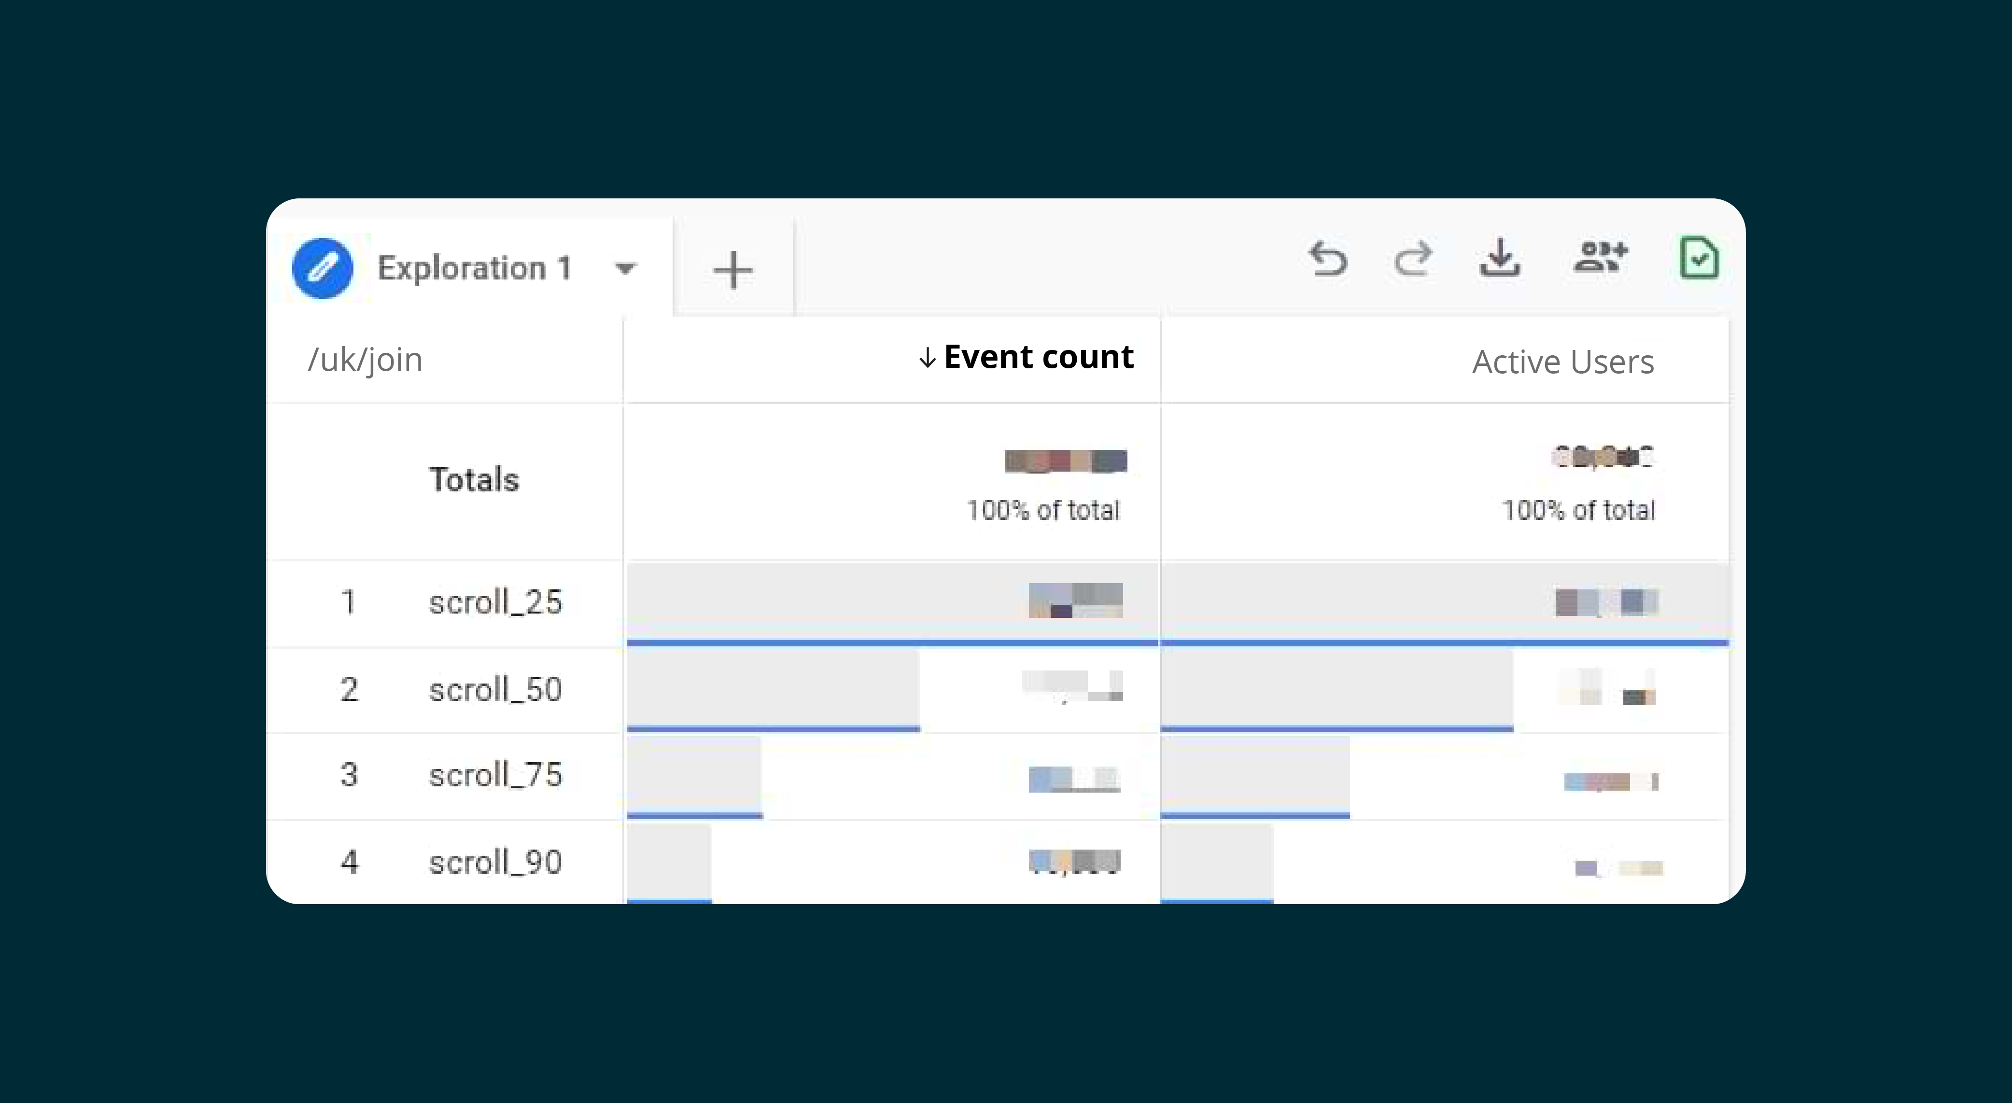
Task: Click the /uk/join dimension header
Action: 366,360
